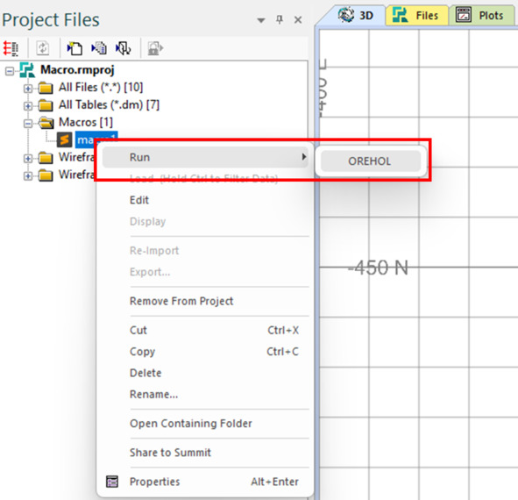The image size is (518, 500).
Task: Choose Remove From Project
Action: [x=181, y=301]
